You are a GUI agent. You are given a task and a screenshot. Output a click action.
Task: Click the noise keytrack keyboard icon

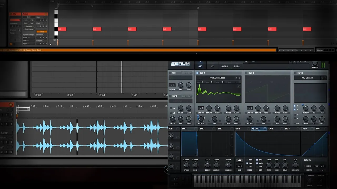(174, 113)
